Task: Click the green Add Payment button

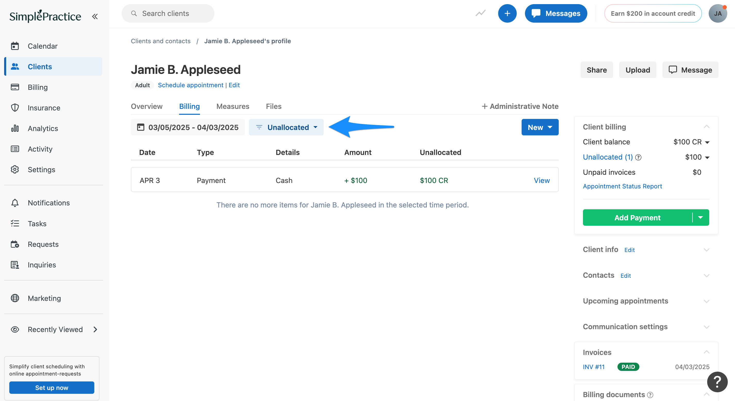Action: click(637, 217)
